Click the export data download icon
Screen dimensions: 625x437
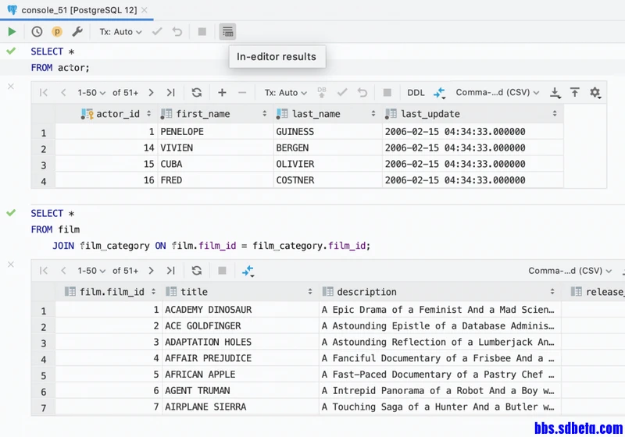tap(555, 93)
